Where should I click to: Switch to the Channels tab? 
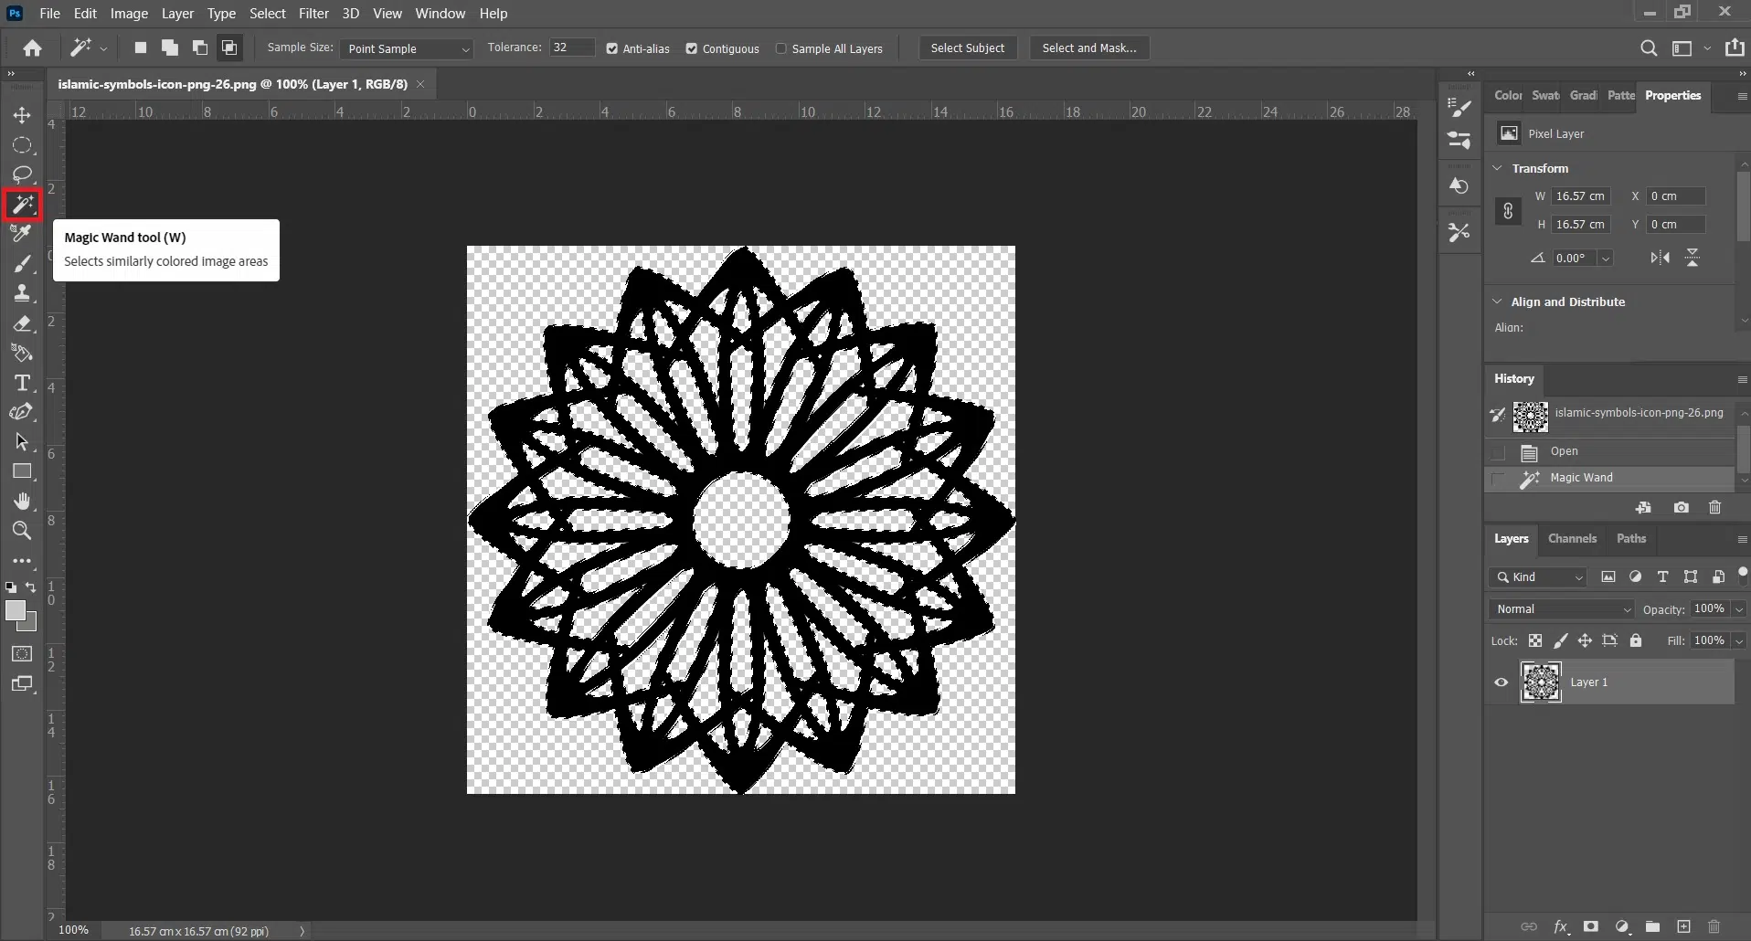click(1572, 539)
